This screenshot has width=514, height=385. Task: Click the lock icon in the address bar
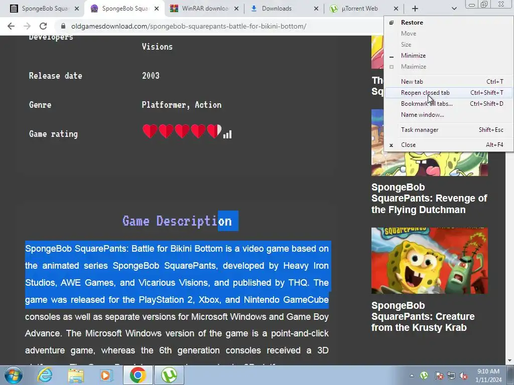(x=63, y=26)
